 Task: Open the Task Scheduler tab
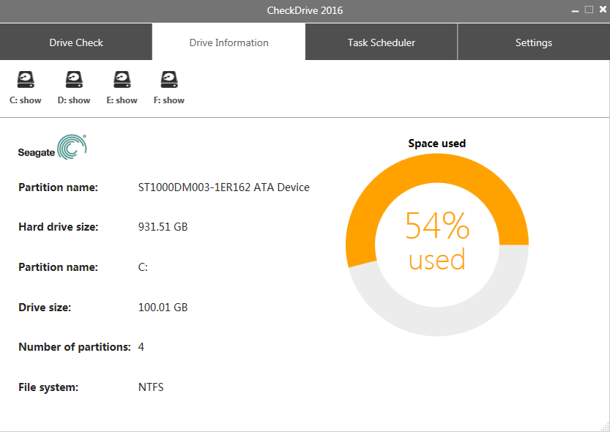click(x=381, y=42)
